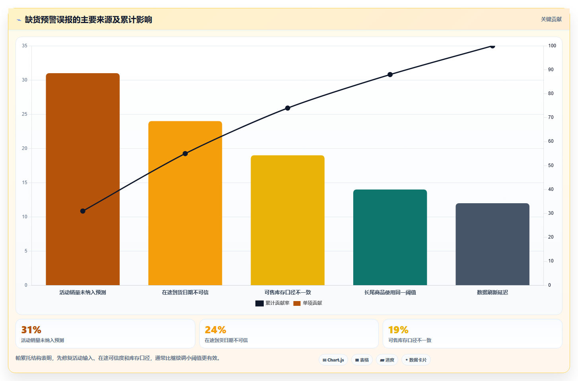The image size is (578, 381).
Task: Click the lightning icon beside the chart title
Action: click(19, 20)
